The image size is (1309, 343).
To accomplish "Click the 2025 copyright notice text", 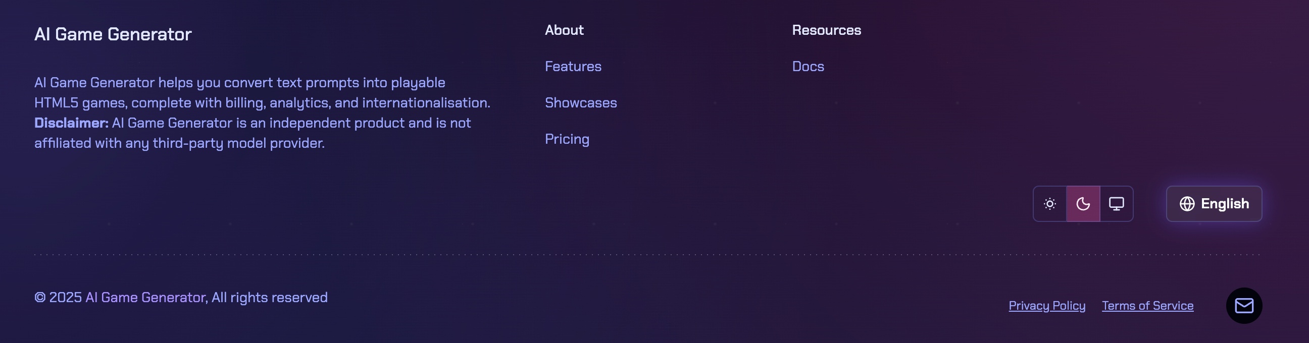I will (x=181, y=297).
